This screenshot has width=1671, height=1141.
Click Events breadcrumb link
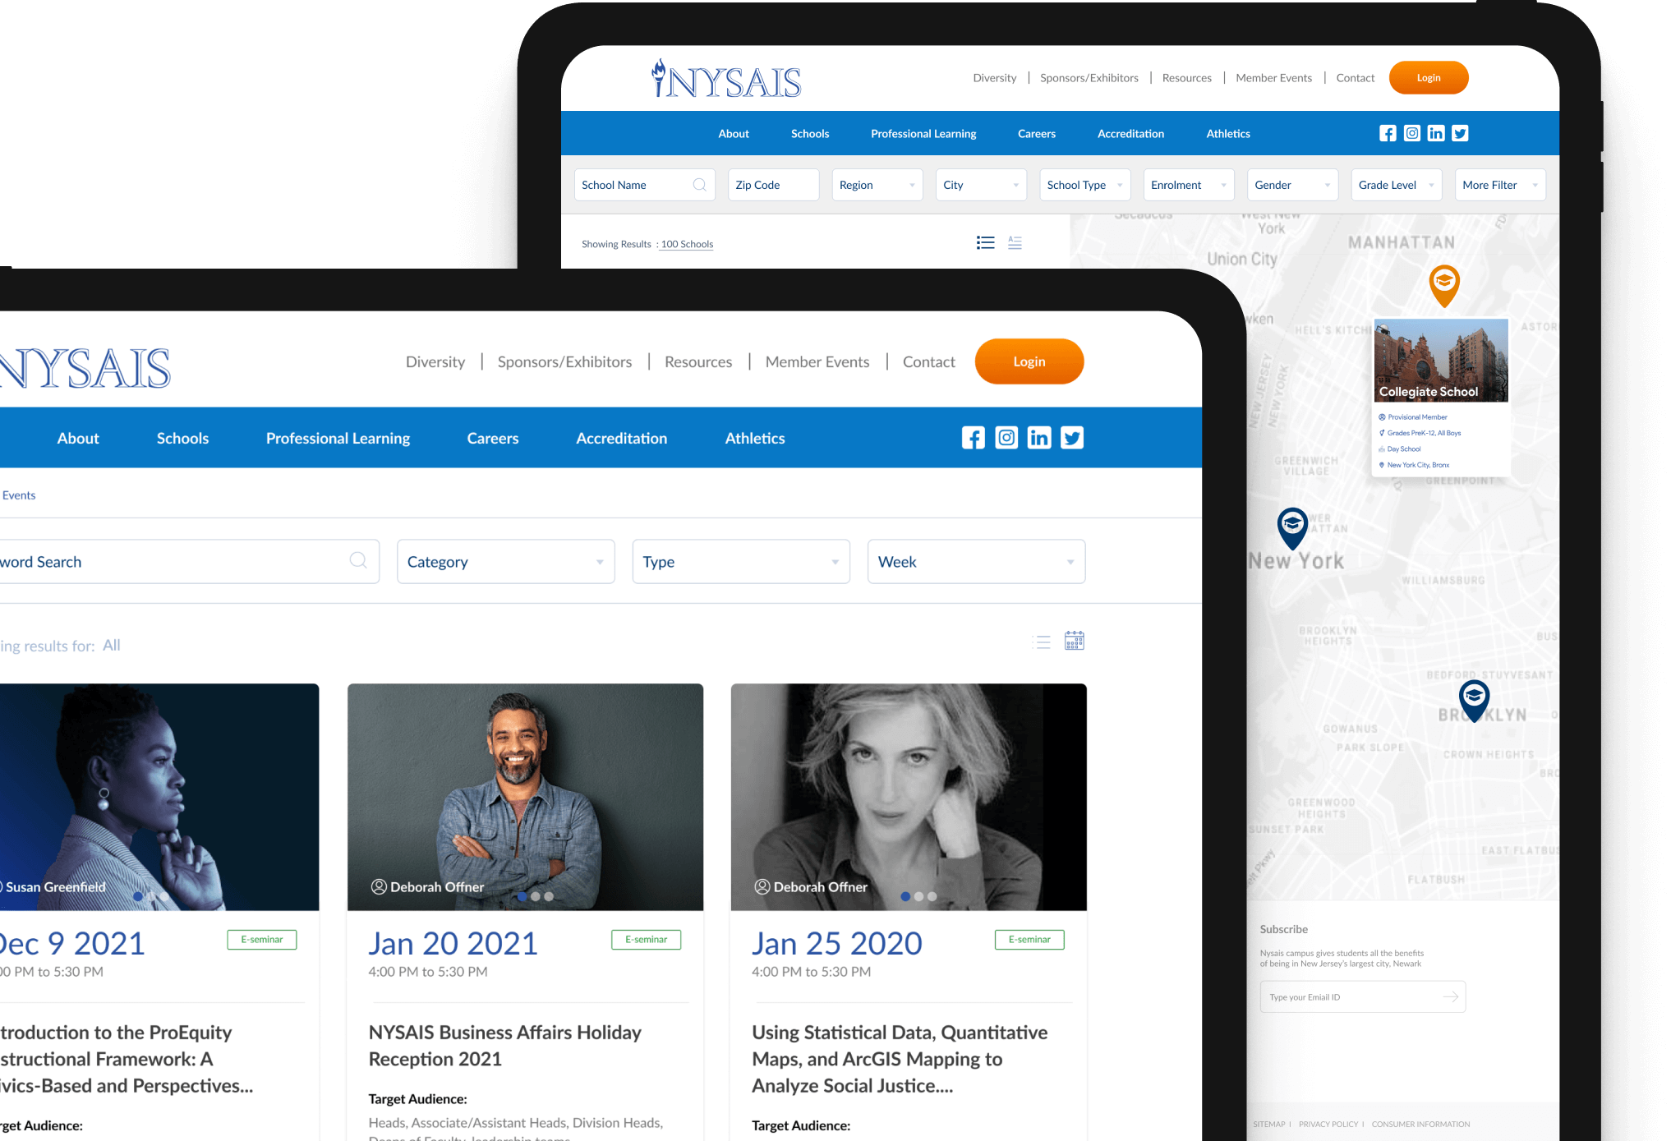(x=18, y=495)
